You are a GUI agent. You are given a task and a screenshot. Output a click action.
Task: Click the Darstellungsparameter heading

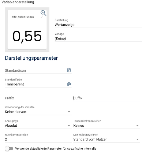pyautogui.click(x=31, y=58)
